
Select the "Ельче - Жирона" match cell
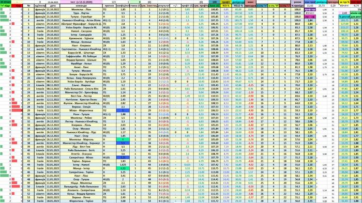pos(81,85)
